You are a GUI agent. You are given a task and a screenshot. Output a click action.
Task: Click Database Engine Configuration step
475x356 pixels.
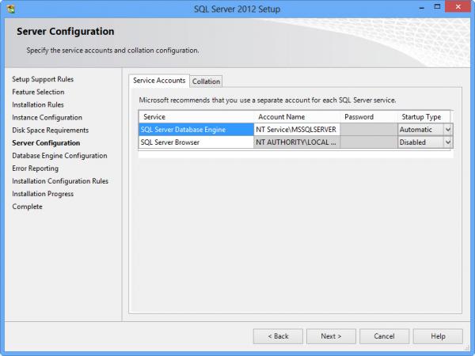click(x=59, y=156)
